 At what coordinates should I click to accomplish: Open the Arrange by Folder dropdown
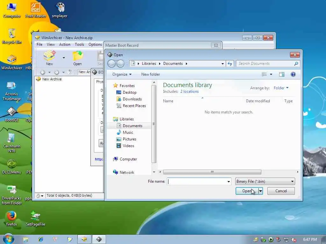coord(281,88)
